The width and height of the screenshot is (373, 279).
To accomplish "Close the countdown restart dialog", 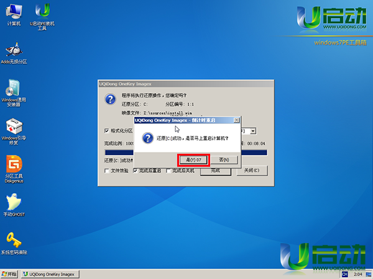I will 236,120.
